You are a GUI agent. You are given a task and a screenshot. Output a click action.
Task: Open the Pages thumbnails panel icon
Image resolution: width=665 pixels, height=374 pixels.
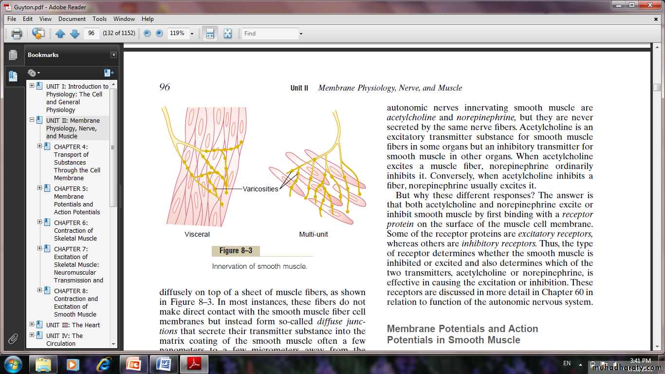pyautogui.click(x=13, y=55)
